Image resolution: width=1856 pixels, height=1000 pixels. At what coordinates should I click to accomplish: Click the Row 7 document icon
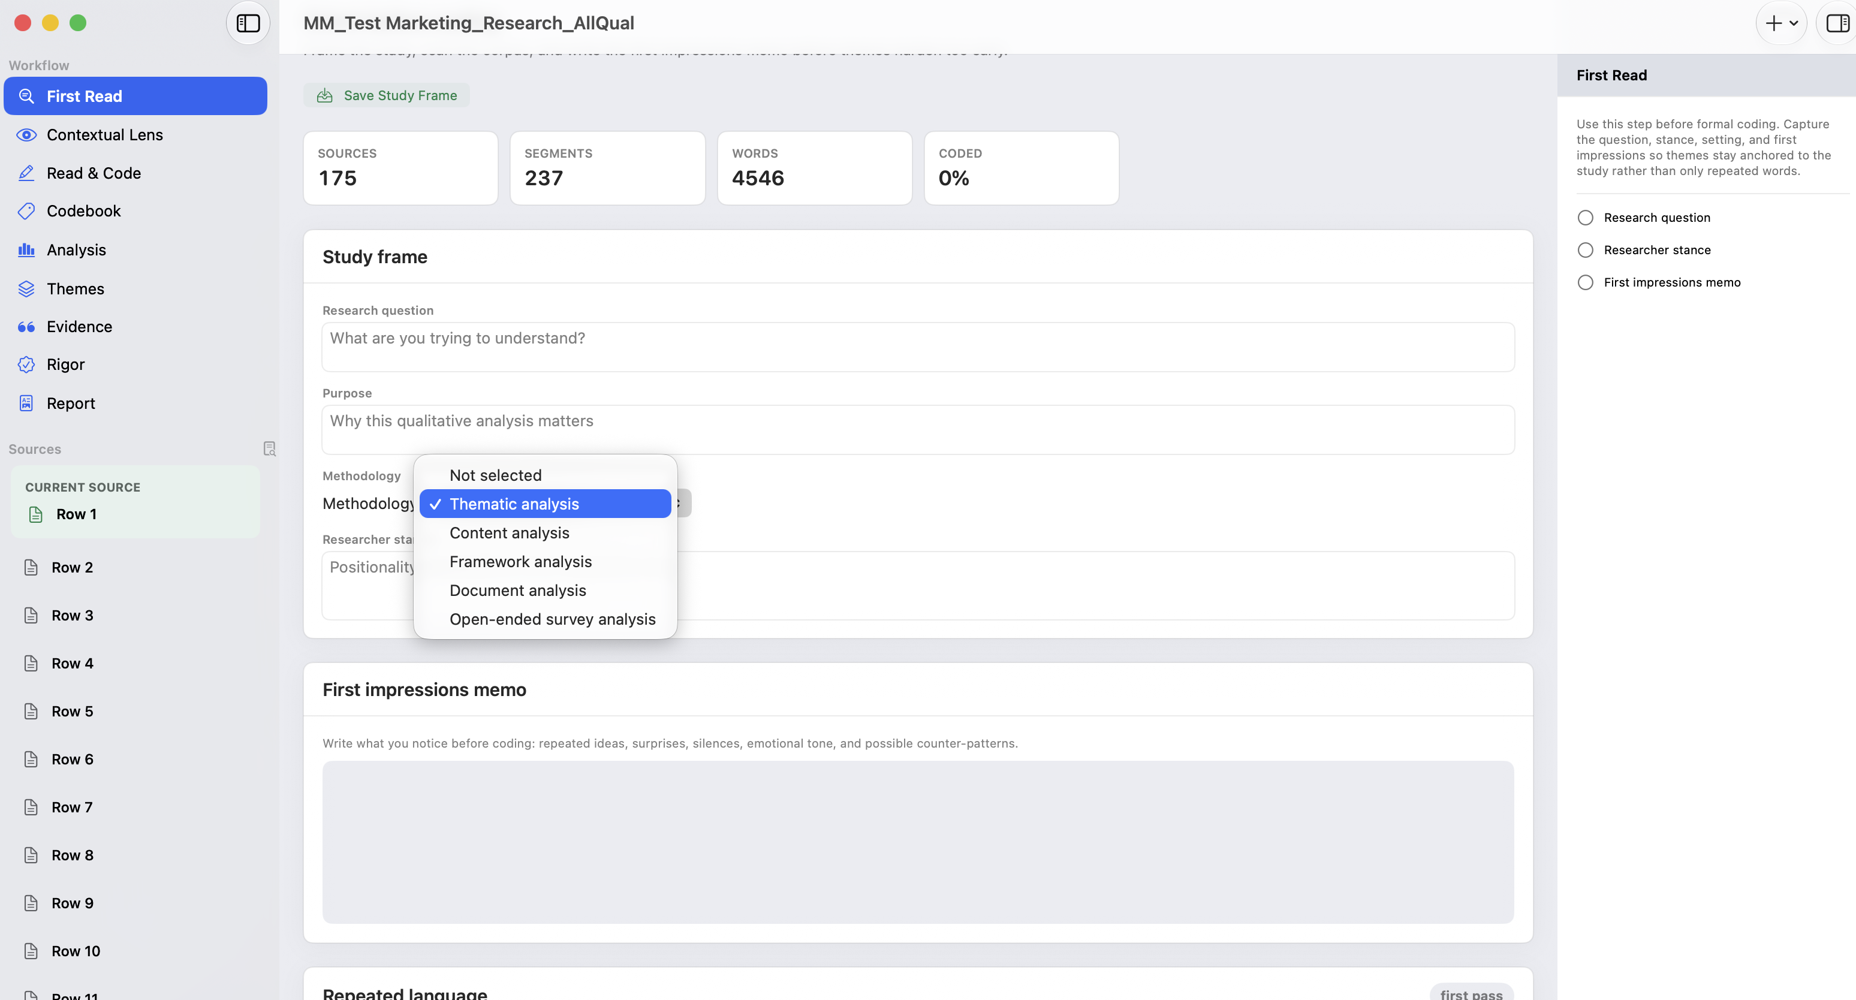(x=31, y=808)
